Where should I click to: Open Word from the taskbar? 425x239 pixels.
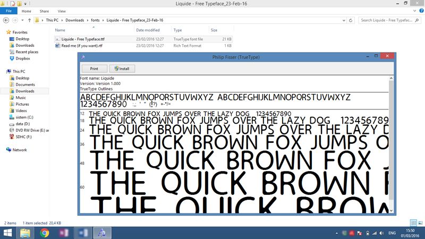(x=83, y=233)
